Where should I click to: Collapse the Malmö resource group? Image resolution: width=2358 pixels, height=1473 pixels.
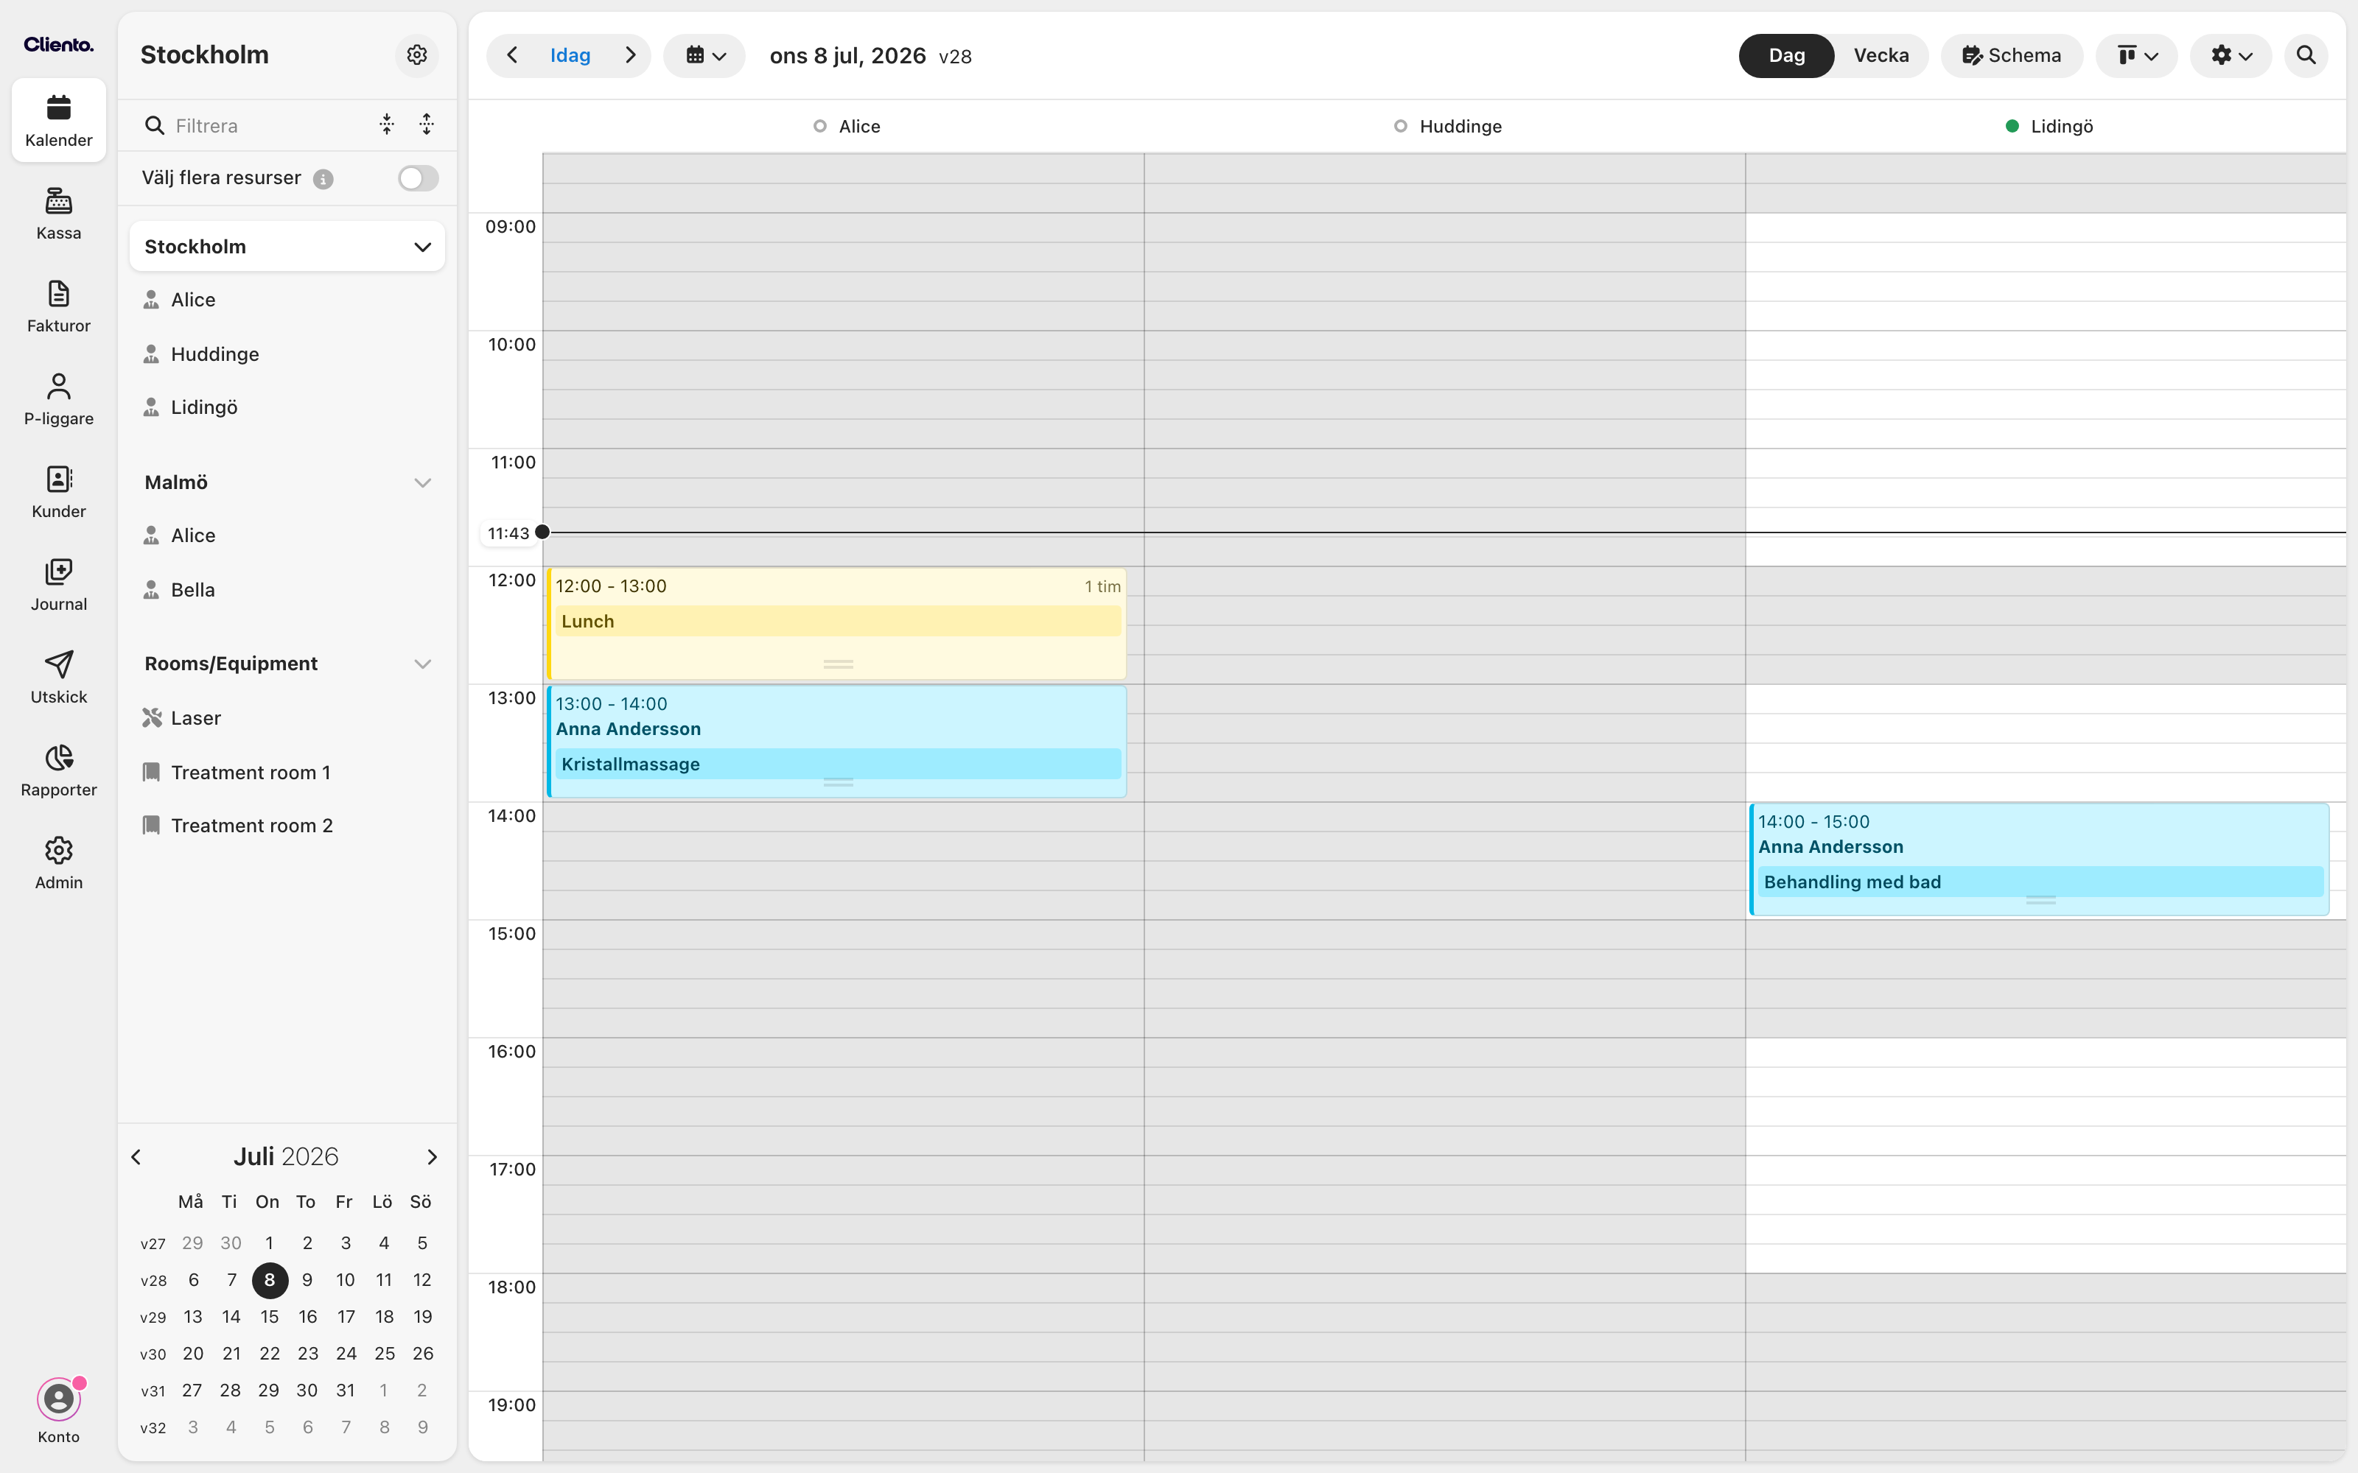tap(423, 482)
